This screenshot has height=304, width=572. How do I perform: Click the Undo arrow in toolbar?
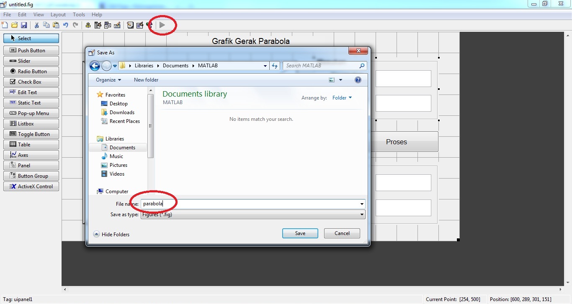(x=66, y=25)
